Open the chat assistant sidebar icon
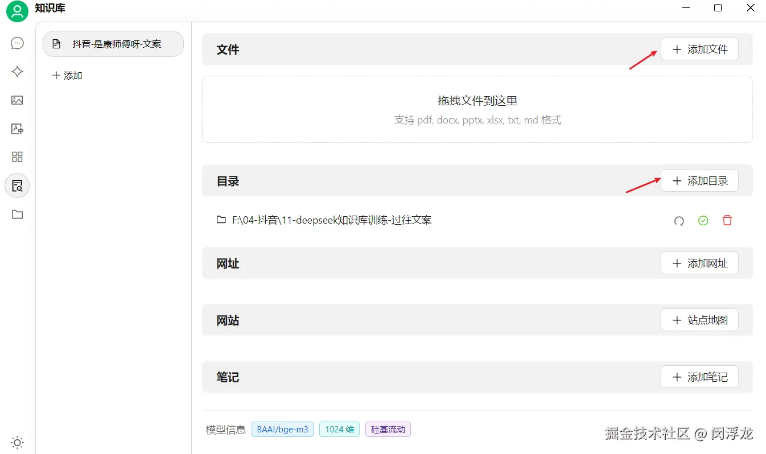This screenshot has width=766, height=454. (17, 43)
